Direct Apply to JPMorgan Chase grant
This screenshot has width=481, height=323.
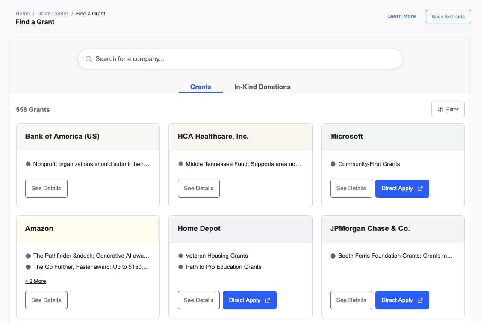(x=402, y=300)
